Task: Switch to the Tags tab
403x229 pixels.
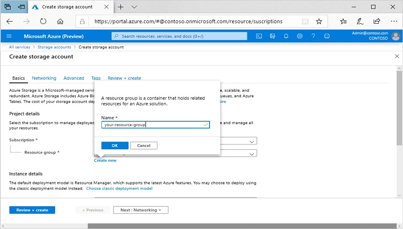Action: point(96,78)
